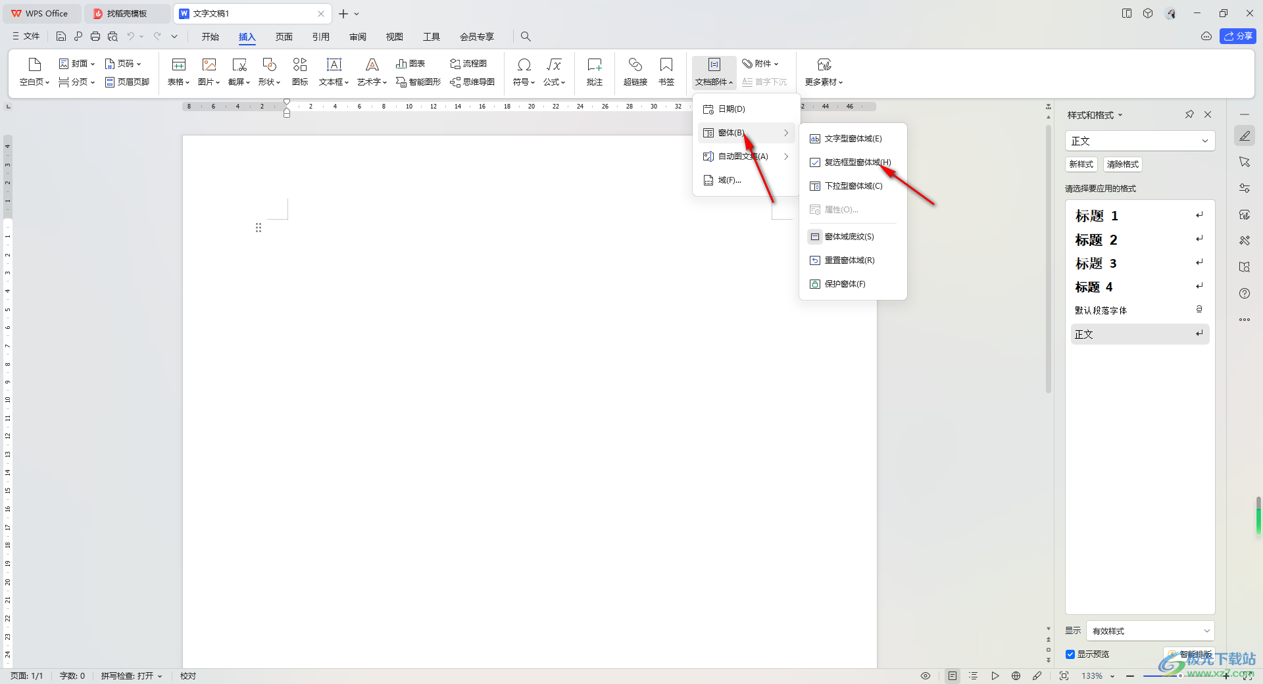The image size is (1263, 684).
Task: Apply the 标题 3 style
Action: coord(1140,263)
